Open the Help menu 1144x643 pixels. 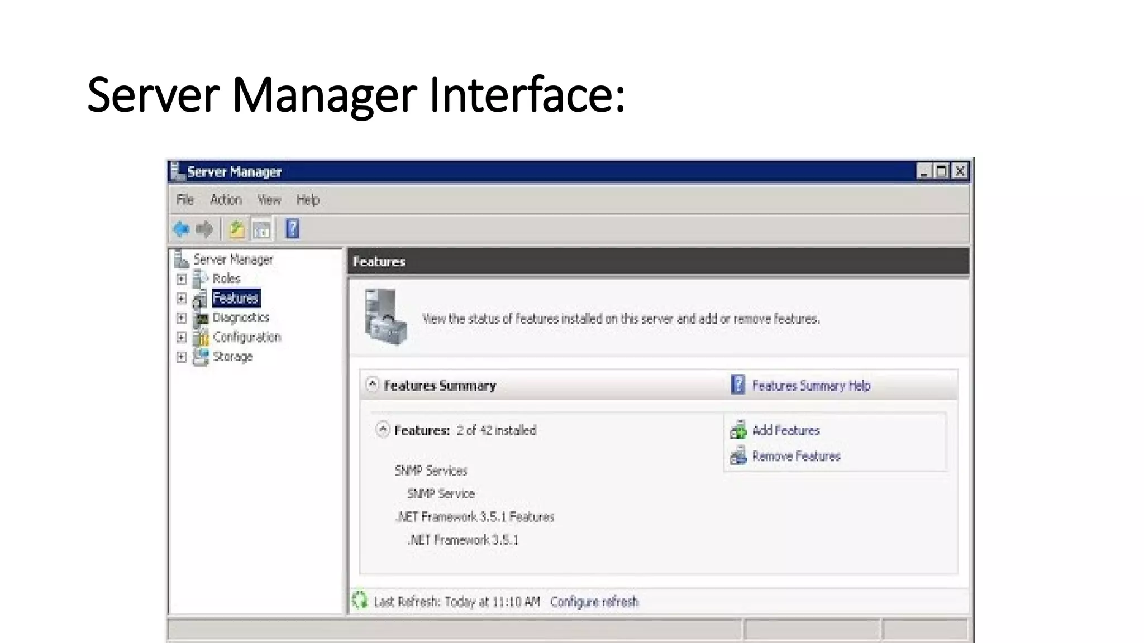(308, 200)
